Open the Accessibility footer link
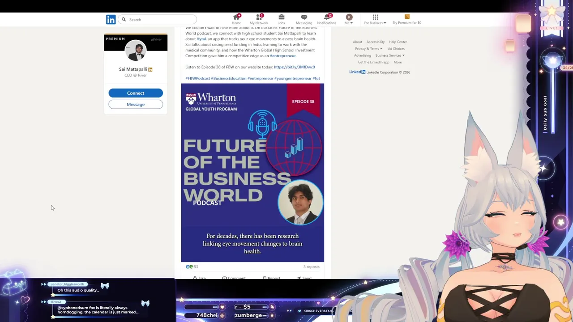The image size is (573, 322). [x=376, y=42]
